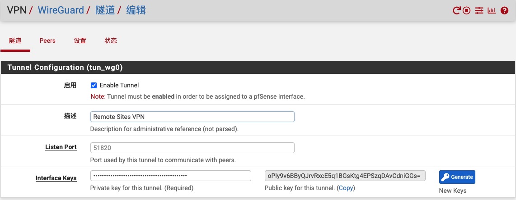The width and height of the screenshot is (516, 200).
Task: Select the 隧道 tab
Action: click(x=15, y=41)
